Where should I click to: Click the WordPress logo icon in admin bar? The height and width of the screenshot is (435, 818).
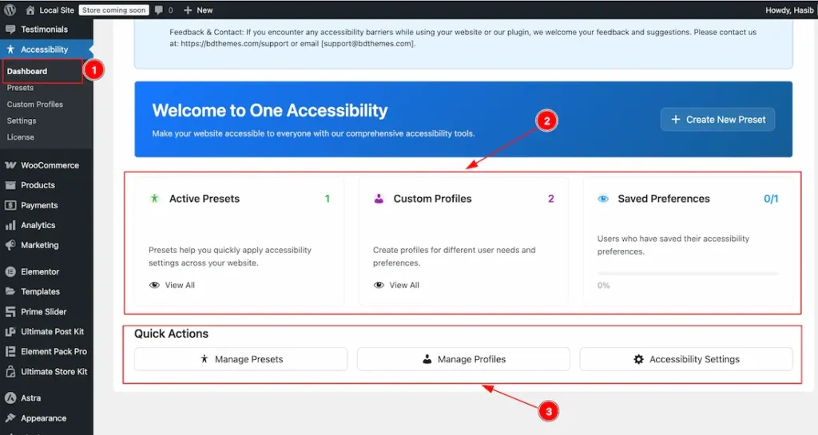point(10,10)
